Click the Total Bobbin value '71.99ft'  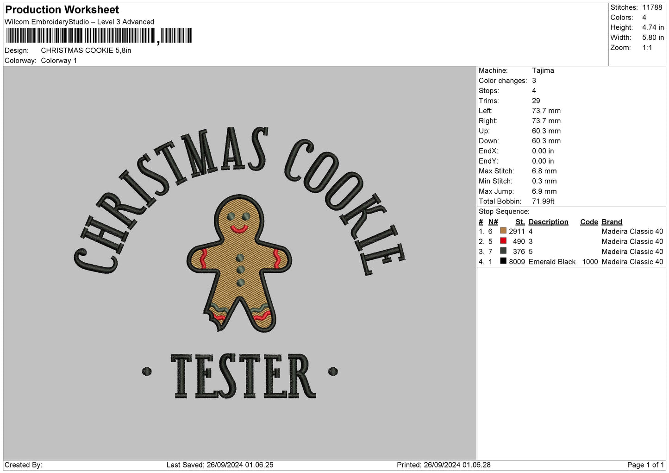click(x=543, y=202)
